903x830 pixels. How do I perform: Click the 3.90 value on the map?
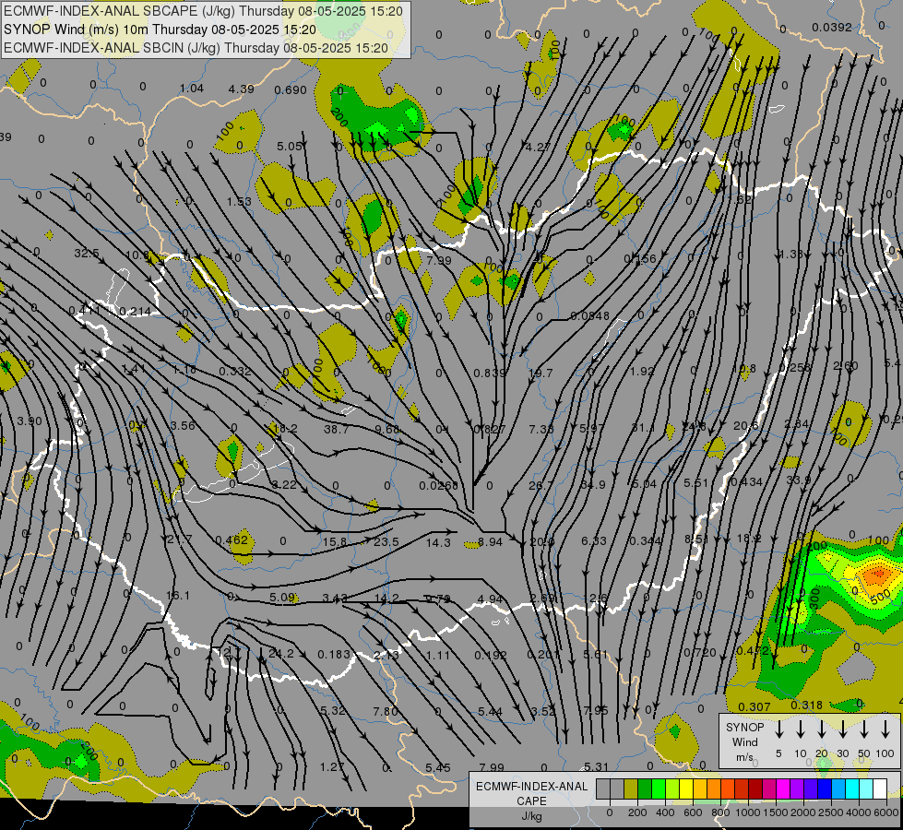(30, 421)
